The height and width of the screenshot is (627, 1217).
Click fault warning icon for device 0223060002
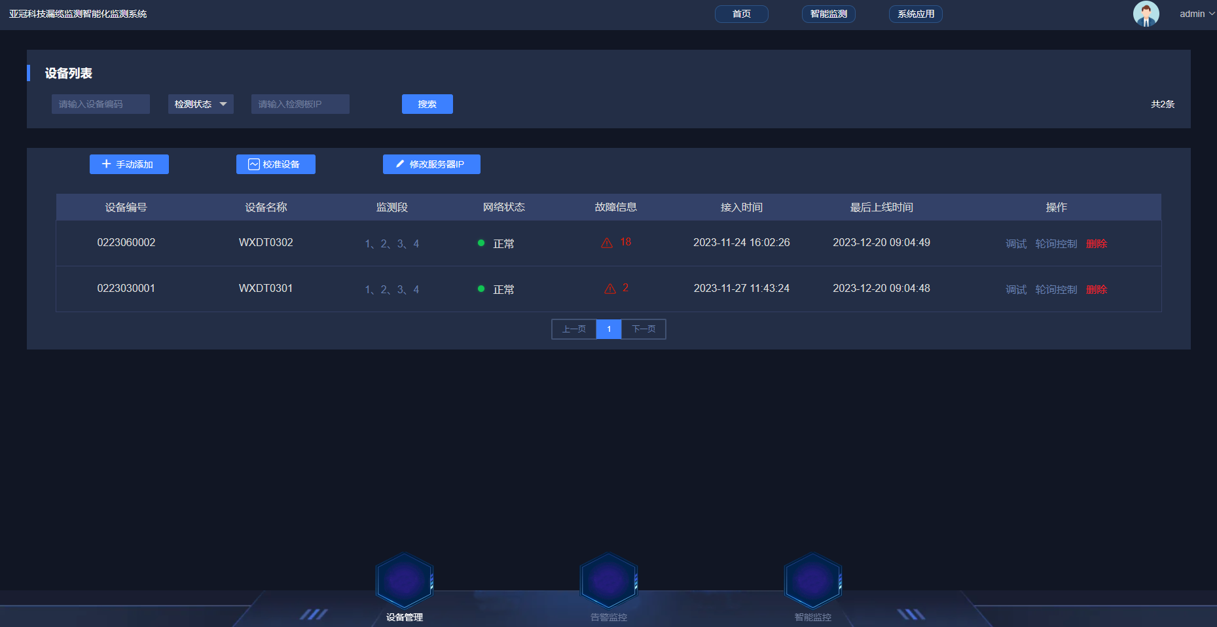tap(607, 243)
